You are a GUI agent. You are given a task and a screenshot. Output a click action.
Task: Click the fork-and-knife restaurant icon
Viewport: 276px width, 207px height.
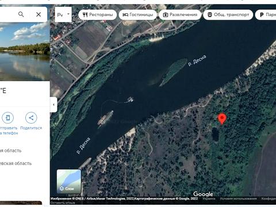pyautogui.click(x=85, y=14)
